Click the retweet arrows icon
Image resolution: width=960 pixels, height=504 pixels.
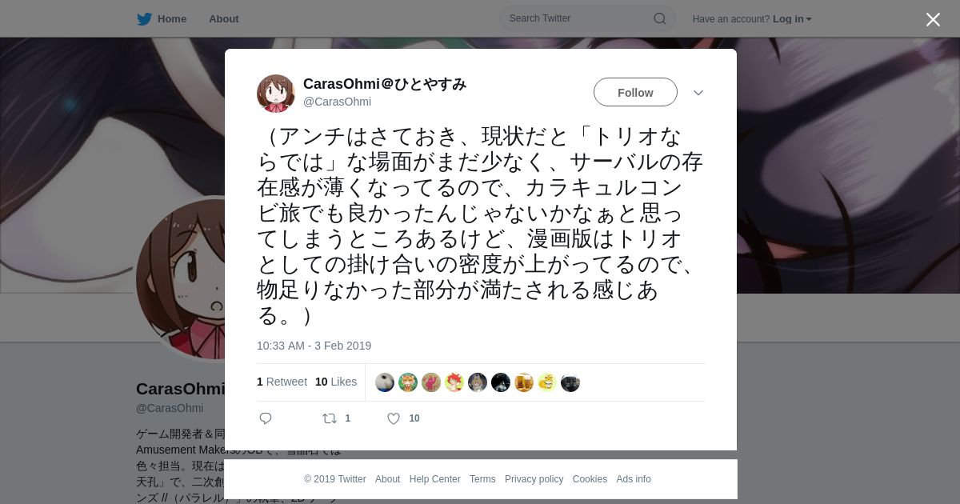[x=329, y=418]
